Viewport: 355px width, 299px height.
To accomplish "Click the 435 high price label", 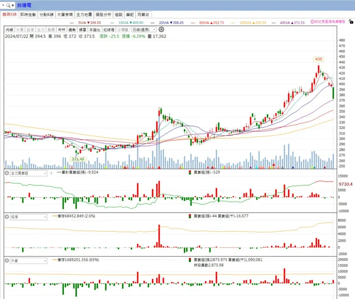I will pos(319,59).
